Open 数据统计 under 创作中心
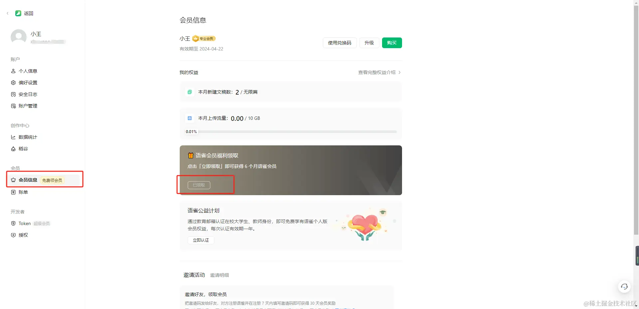This screenshot has width=639, height=309. click(x=28, y=137)
